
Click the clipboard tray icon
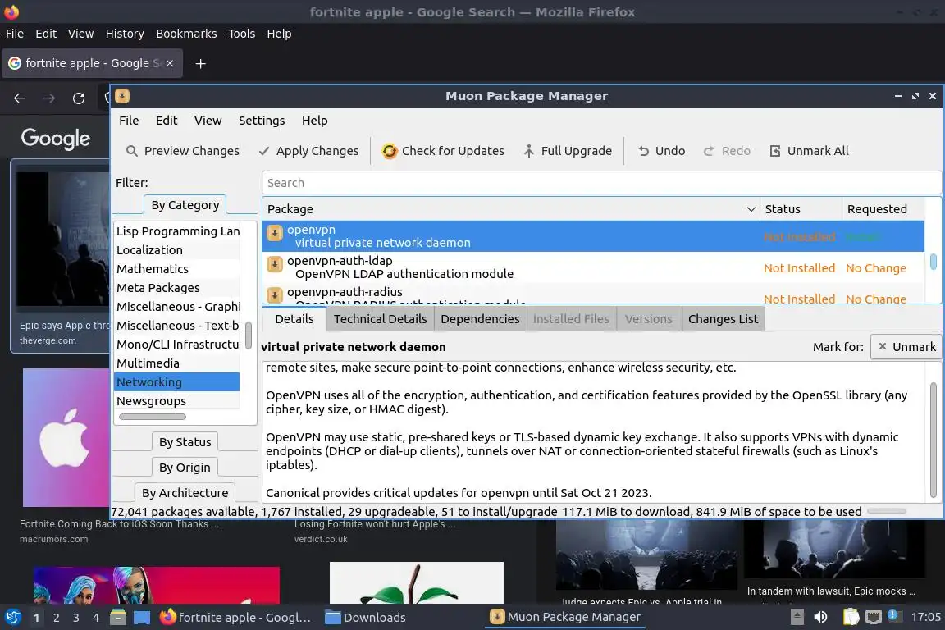(x=851, y=617)
